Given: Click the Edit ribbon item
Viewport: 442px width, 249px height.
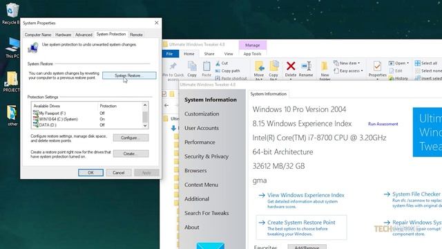Looking at the screenshot, I should click(x=396, y=71).
